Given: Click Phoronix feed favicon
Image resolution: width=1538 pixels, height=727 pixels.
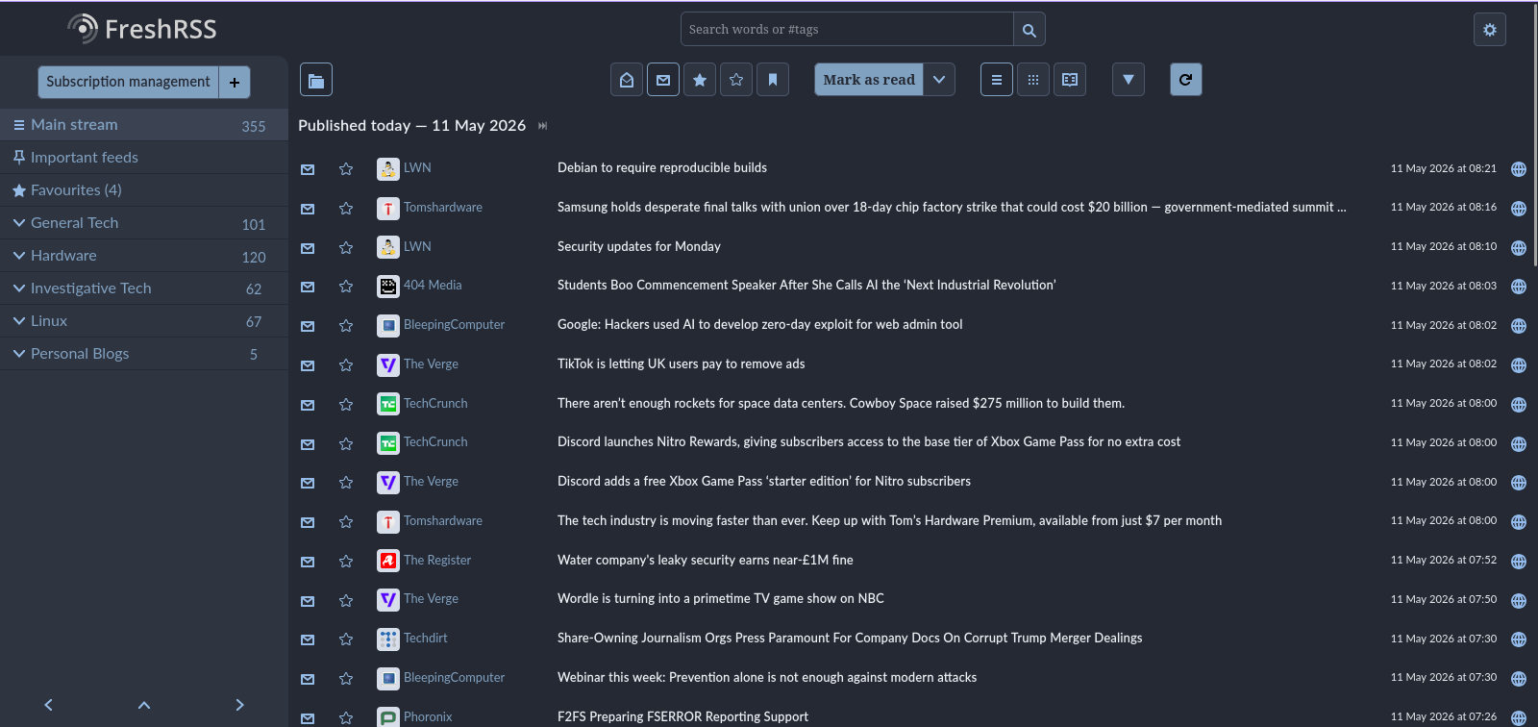Looking at the screenshot, I should (388, 717).
